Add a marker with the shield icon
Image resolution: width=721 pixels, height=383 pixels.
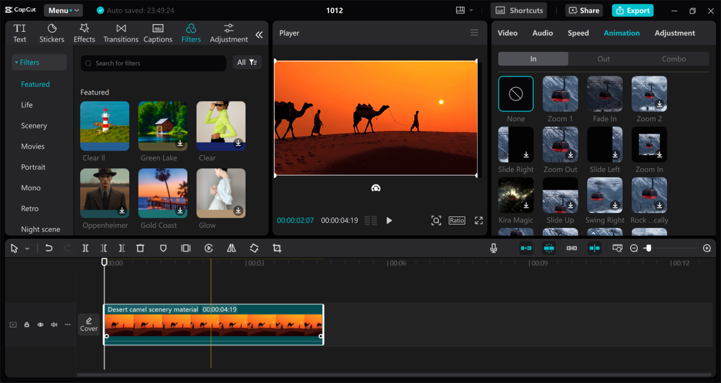163,248
